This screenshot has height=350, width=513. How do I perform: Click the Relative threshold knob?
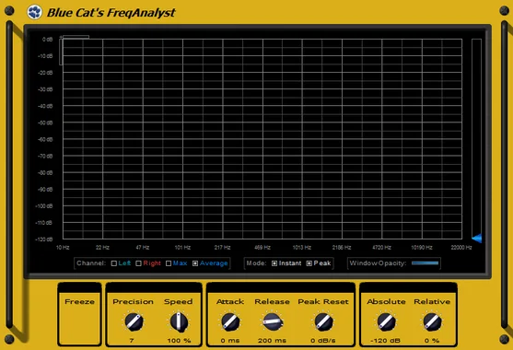432,321
